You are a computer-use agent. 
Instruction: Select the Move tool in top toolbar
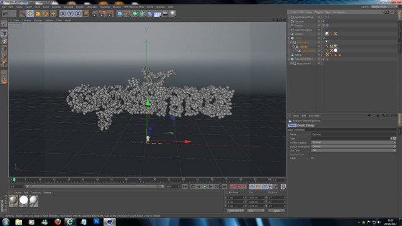click(x=30, y=14)
